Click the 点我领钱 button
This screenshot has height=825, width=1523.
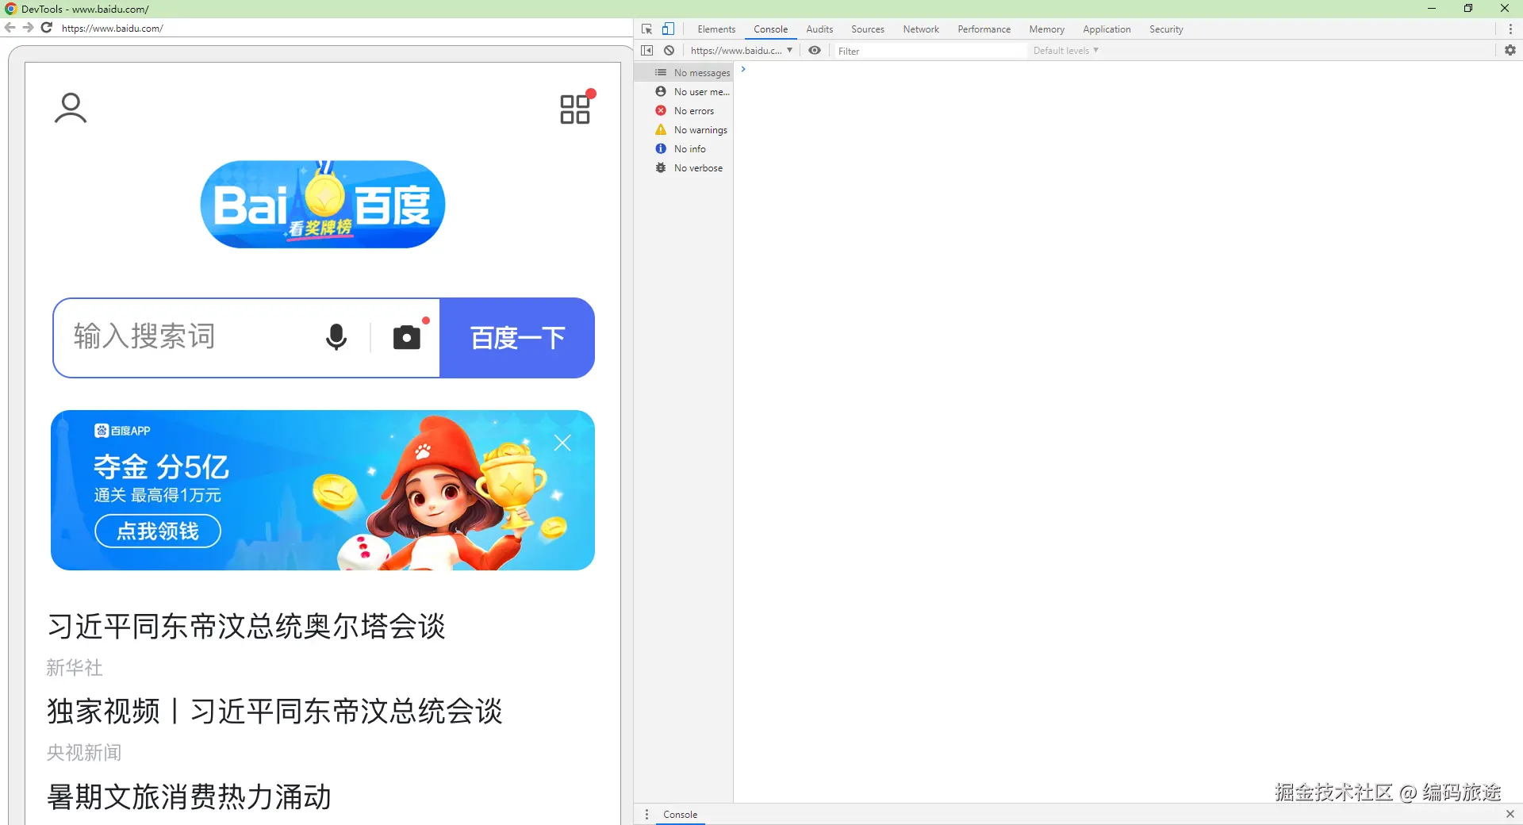[x=158, y=531]
